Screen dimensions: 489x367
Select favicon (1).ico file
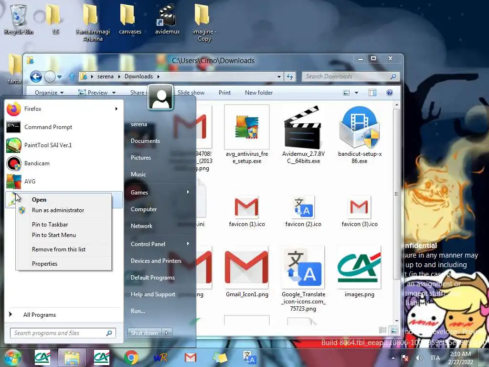(x=247, y=211)
